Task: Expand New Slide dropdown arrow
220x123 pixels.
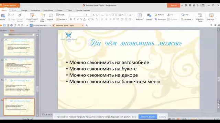Action: [45, 21]
